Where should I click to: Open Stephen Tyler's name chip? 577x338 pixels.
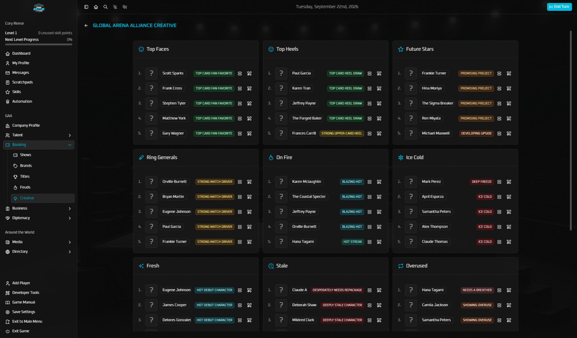[174, 103]
